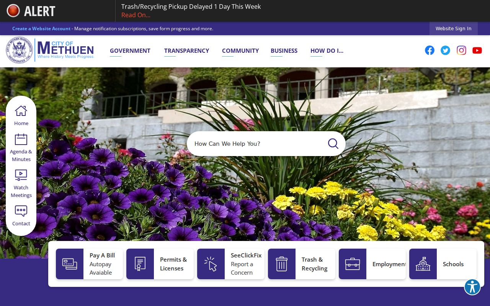
Task: Click the search magnifier icon
Action: 333,143
